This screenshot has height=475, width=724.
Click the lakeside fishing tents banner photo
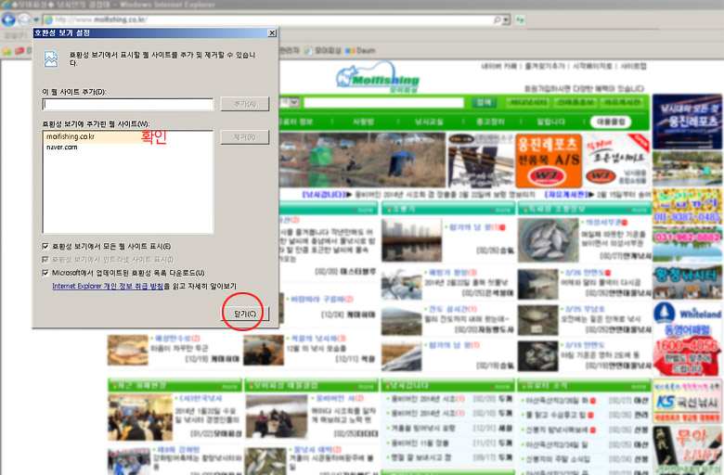tap(362, 160)
